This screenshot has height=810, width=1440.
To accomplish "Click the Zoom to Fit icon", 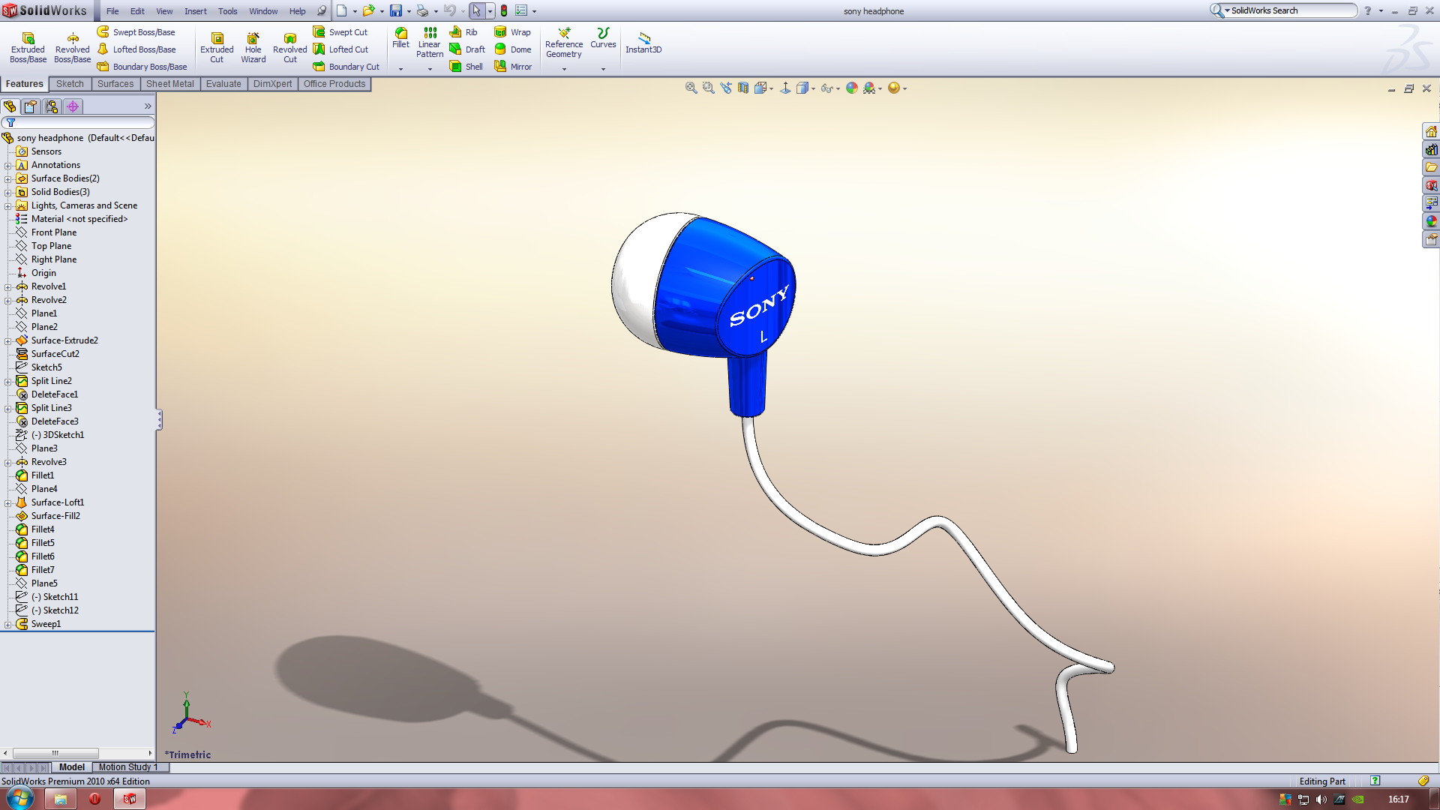I will pyautogui.click(x=691, y=88).
